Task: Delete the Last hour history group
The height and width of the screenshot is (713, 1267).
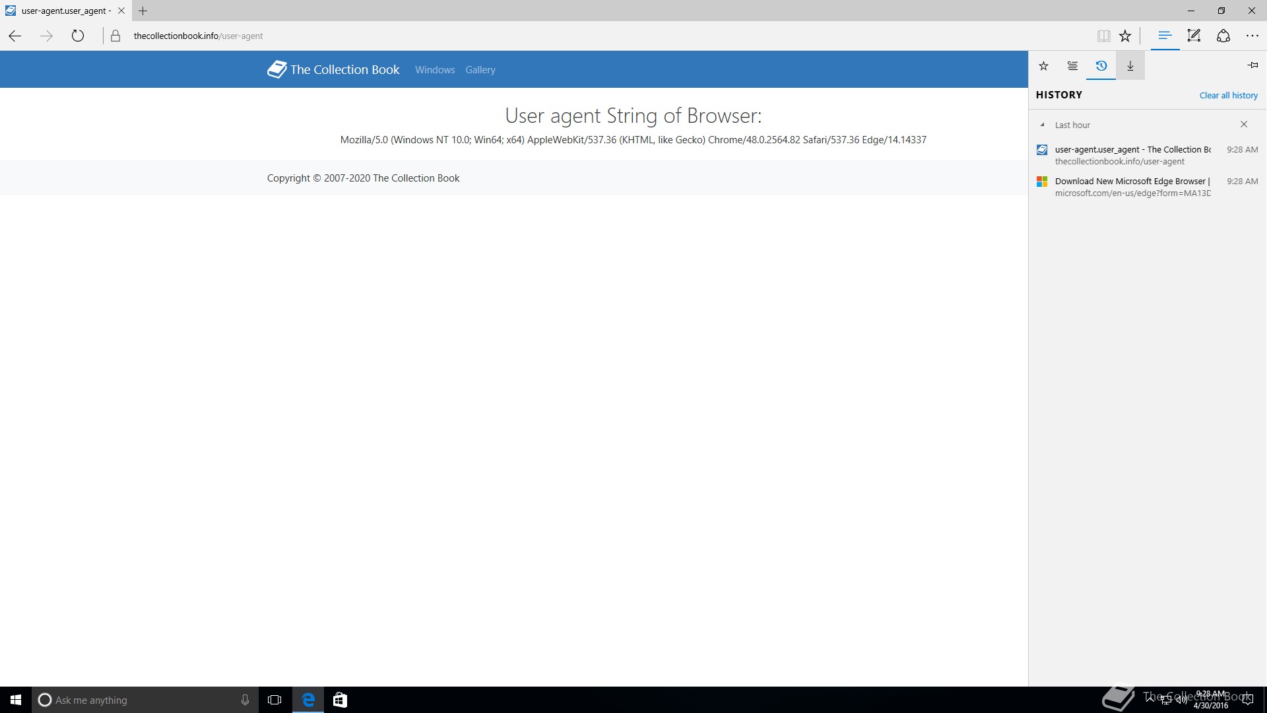Action: click(1244, 124)
